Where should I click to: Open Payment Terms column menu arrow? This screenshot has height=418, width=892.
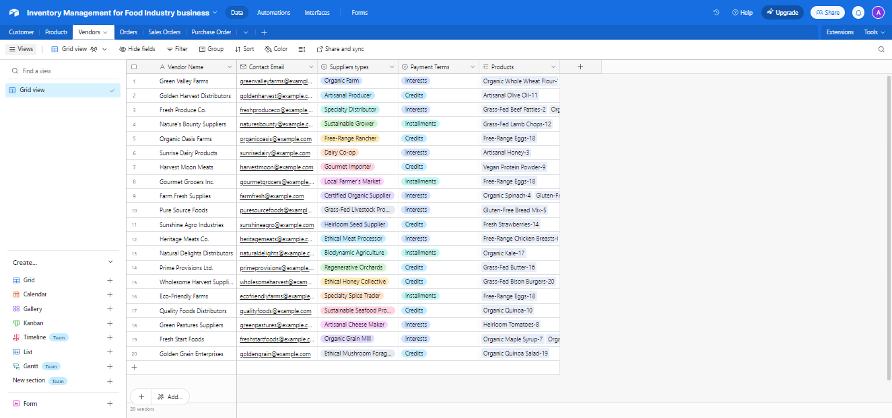tap(472, 67)
